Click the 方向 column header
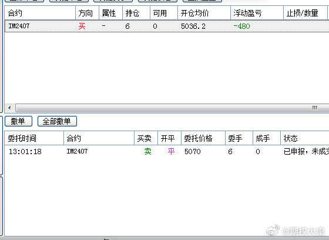This screenshot has height=240, width=329. click(x=88, y=13)
